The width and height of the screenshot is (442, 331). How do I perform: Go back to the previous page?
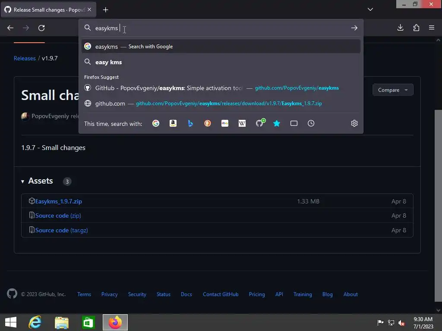point(10,28)
